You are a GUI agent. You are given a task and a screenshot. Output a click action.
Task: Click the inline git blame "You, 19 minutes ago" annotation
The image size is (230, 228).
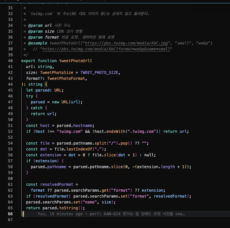tap(111, 214)
